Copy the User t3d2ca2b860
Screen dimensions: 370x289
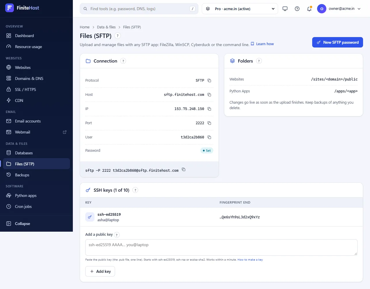[x=209, y=137]
